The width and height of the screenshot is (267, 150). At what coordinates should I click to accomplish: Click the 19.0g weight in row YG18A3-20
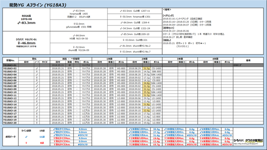point(146,123)
